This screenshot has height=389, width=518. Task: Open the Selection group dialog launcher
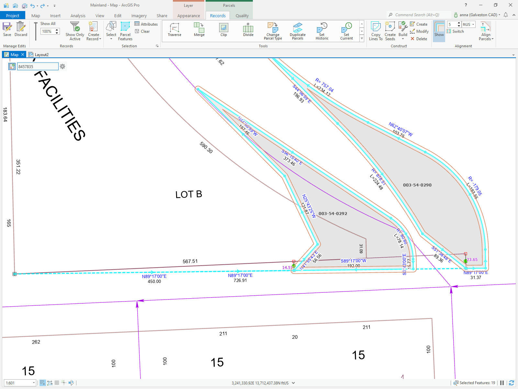(x=157, y=46)
